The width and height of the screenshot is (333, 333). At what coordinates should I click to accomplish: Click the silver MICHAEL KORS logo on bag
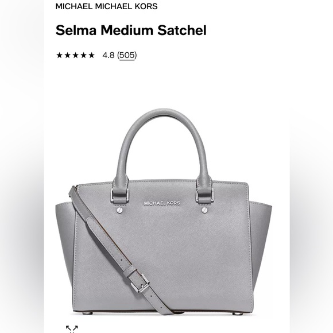pyautogui.click(x=162, y=203)
